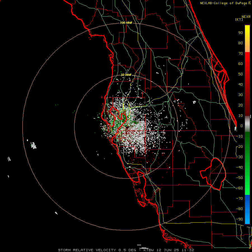The height and width of the screenshot is (252, 252).
Task: Click the positive 90 knot scale label
Action: coord(241,33)
